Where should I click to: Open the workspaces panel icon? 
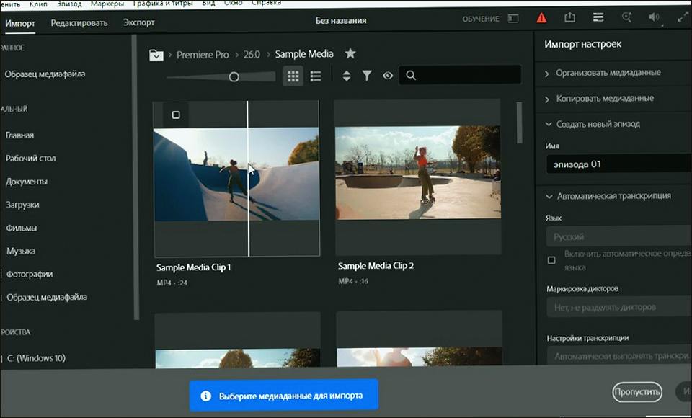click(x=598, y=17)
